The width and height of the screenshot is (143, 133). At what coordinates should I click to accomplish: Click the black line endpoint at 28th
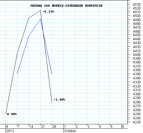pos(52,102)
